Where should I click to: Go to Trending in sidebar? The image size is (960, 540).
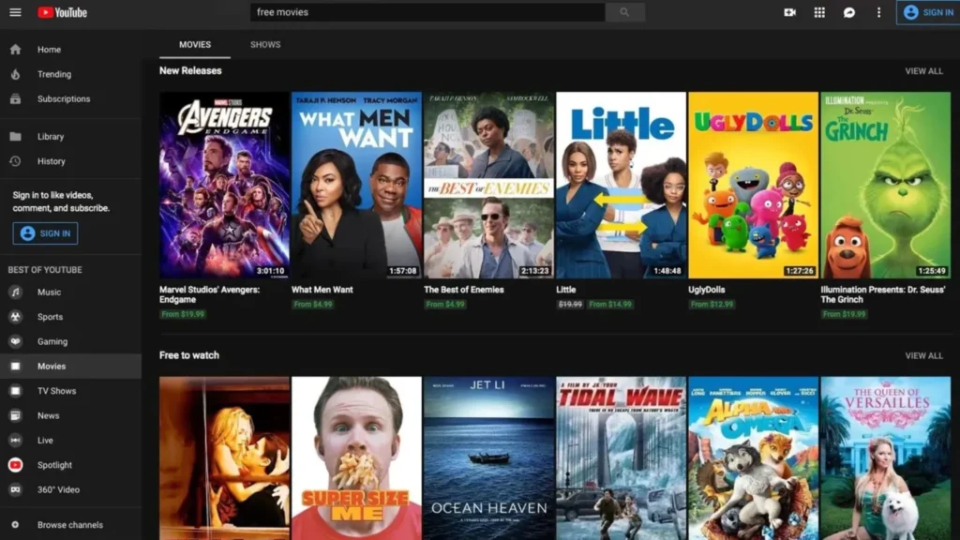point(53,74)
